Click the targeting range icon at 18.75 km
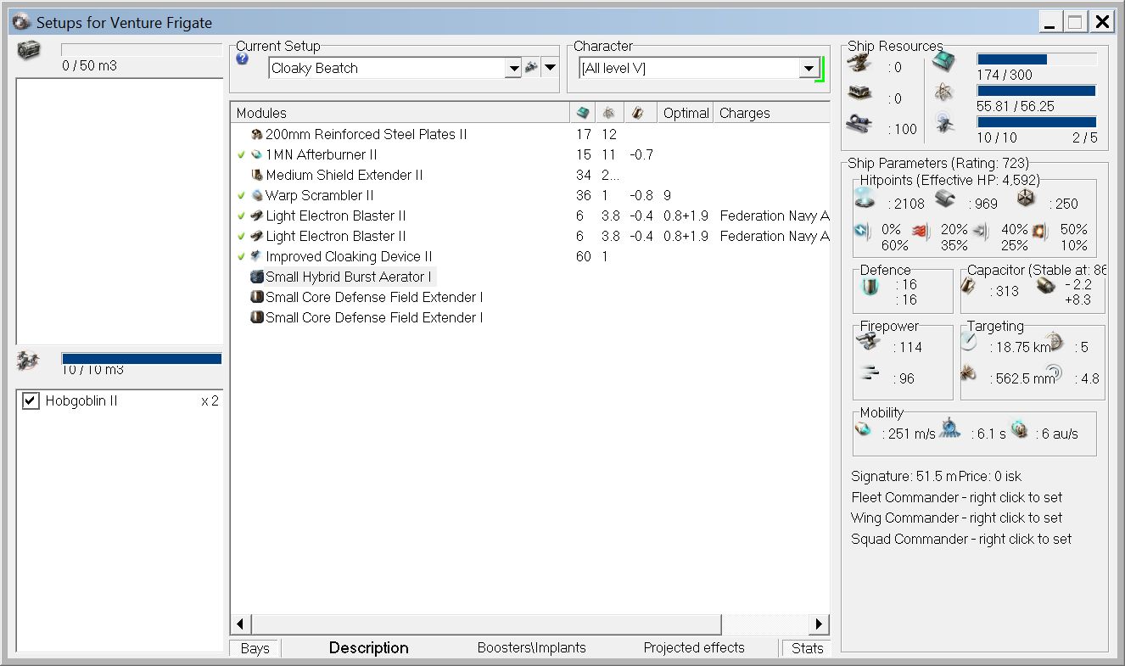The image size is (1125, 666). pyautogui.click(x=969, y=340)
